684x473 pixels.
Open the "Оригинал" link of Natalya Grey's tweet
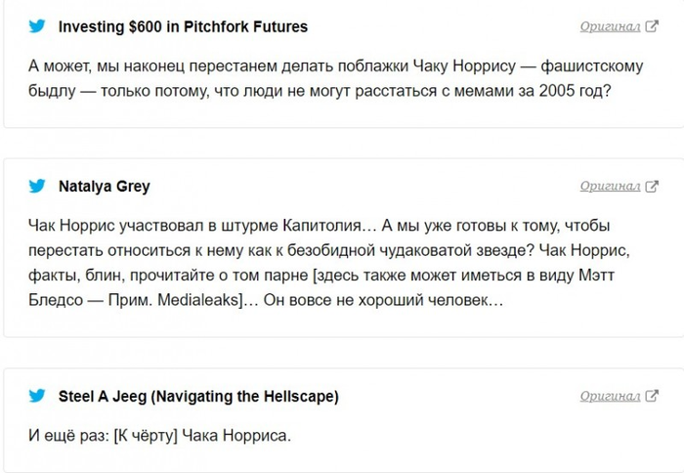coord(610,186)
